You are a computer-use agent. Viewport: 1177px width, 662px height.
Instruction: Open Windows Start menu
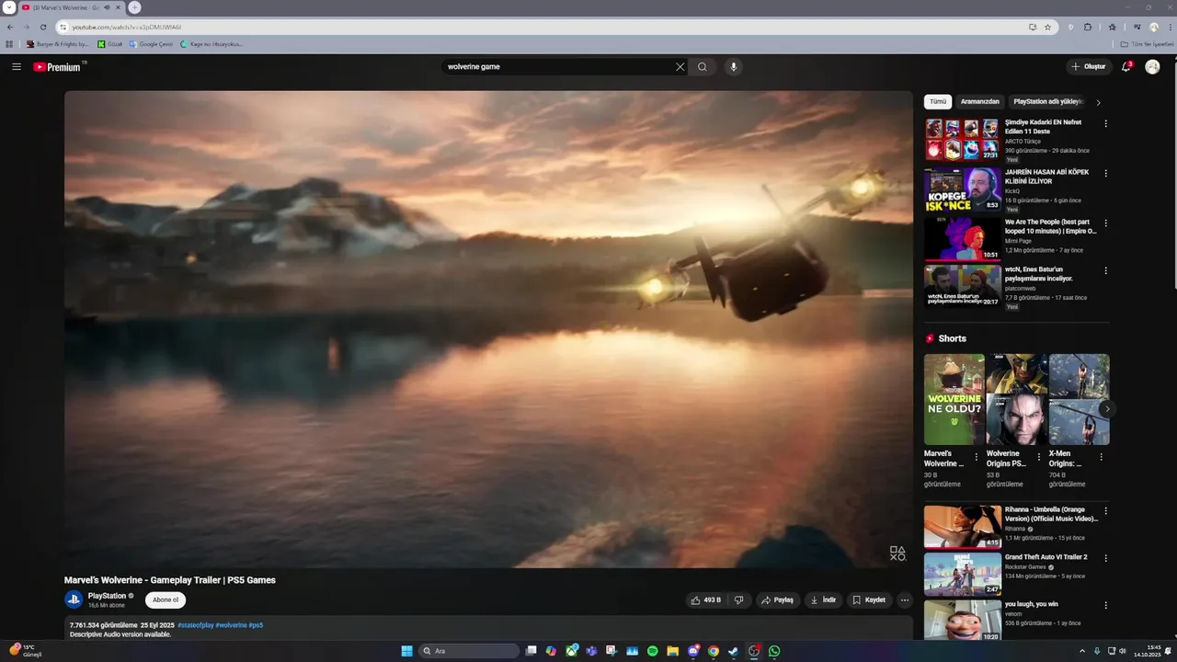(x=406, y=651)
